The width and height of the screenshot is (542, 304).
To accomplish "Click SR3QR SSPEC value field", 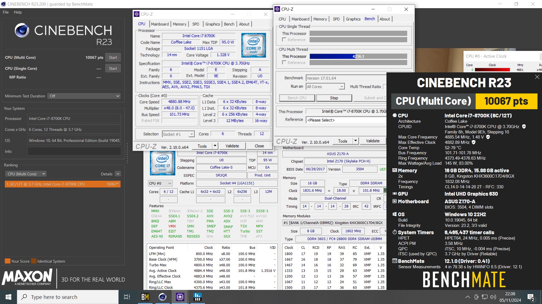I will (x=221, y=175).
